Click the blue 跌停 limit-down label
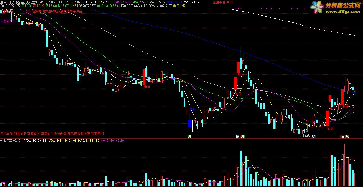The image size is (363, 187). click(x=193, y=109)
